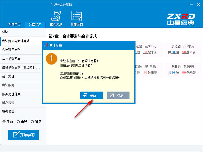
Task: Open the 总论 chapter
Action: tap(23, 32)
